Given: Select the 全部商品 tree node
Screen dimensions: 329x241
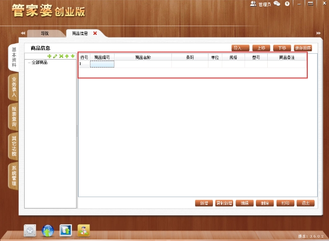Looking at the screenshot, I should tap(40, 63).
